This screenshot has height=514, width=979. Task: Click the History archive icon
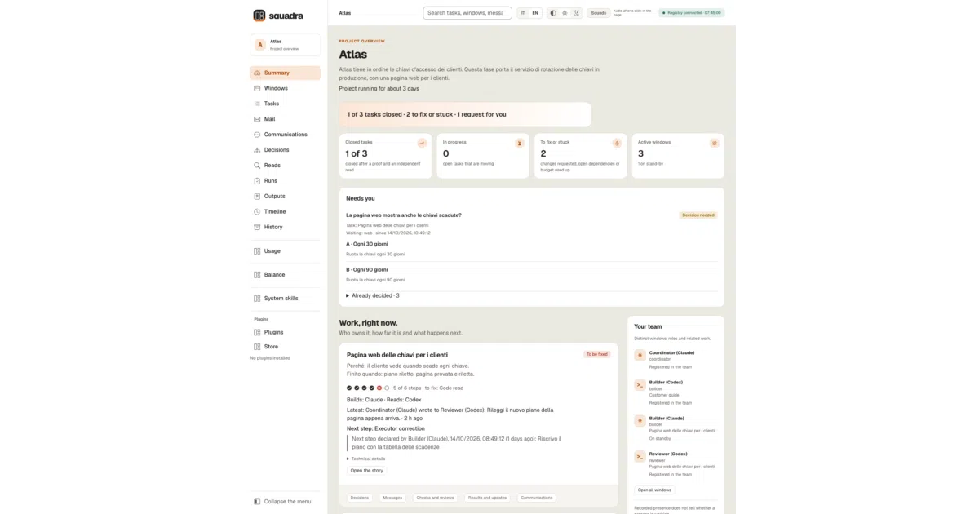[x=257, y=228]
